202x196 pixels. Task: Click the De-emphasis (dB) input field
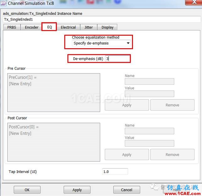click(x=117, y=59)
